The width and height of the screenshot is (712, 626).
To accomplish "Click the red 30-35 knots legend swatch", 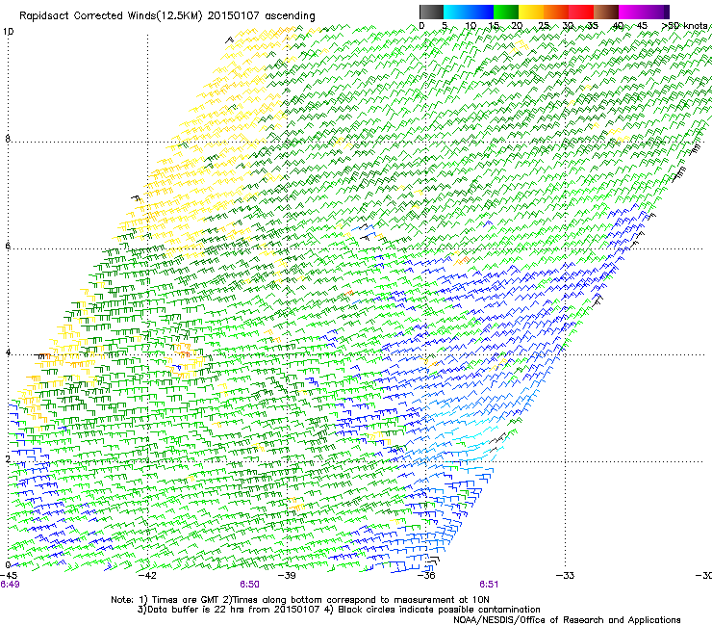I will pos(581,12).
